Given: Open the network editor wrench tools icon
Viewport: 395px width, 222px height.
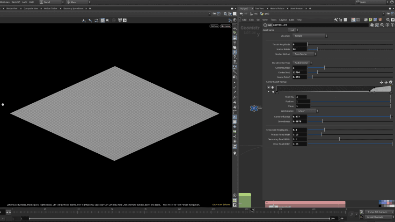Looking at the screenshot, I should tap(336, 20).
